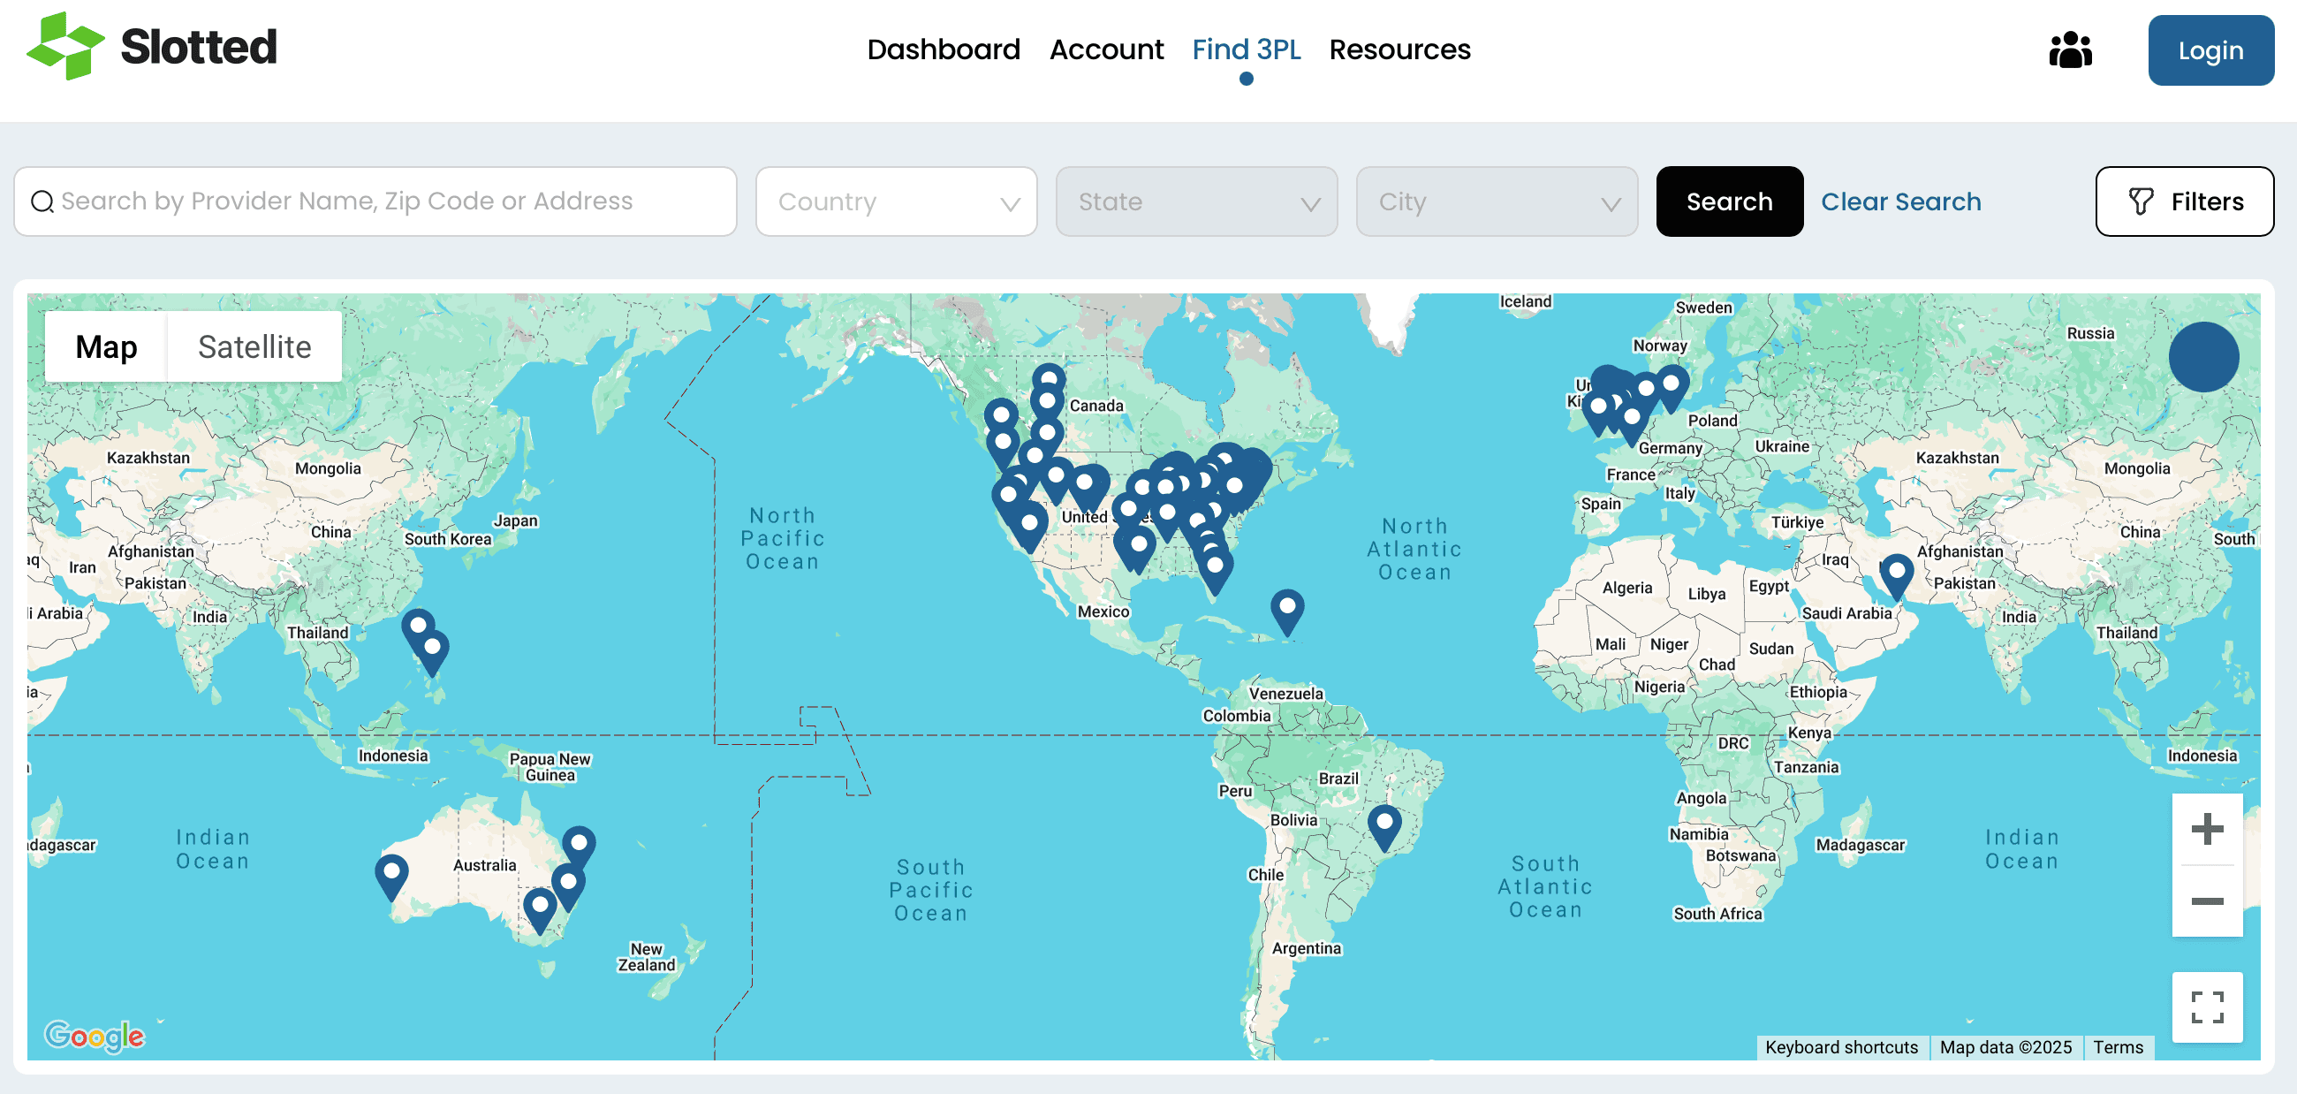
Task: Open the people/community icon in the header
Action: (x=2071, y=51)
